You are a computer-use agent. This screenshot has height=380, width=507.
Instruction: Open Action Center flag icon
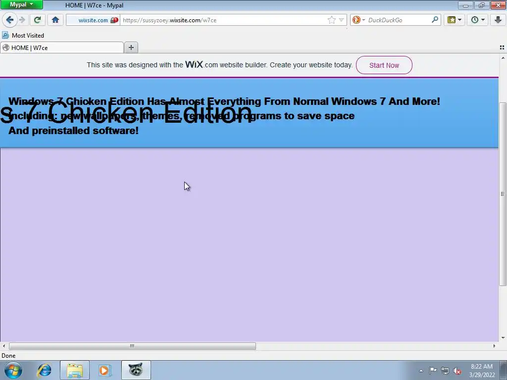[433, 370]
